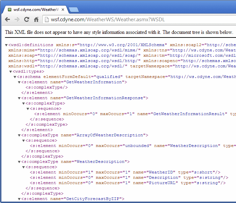
Task: Click the PictureURL element line
Action: (x=128, y=183)
